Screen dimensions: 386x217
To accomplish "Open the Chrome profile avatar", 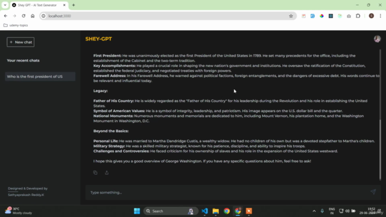I will (372, 16).
